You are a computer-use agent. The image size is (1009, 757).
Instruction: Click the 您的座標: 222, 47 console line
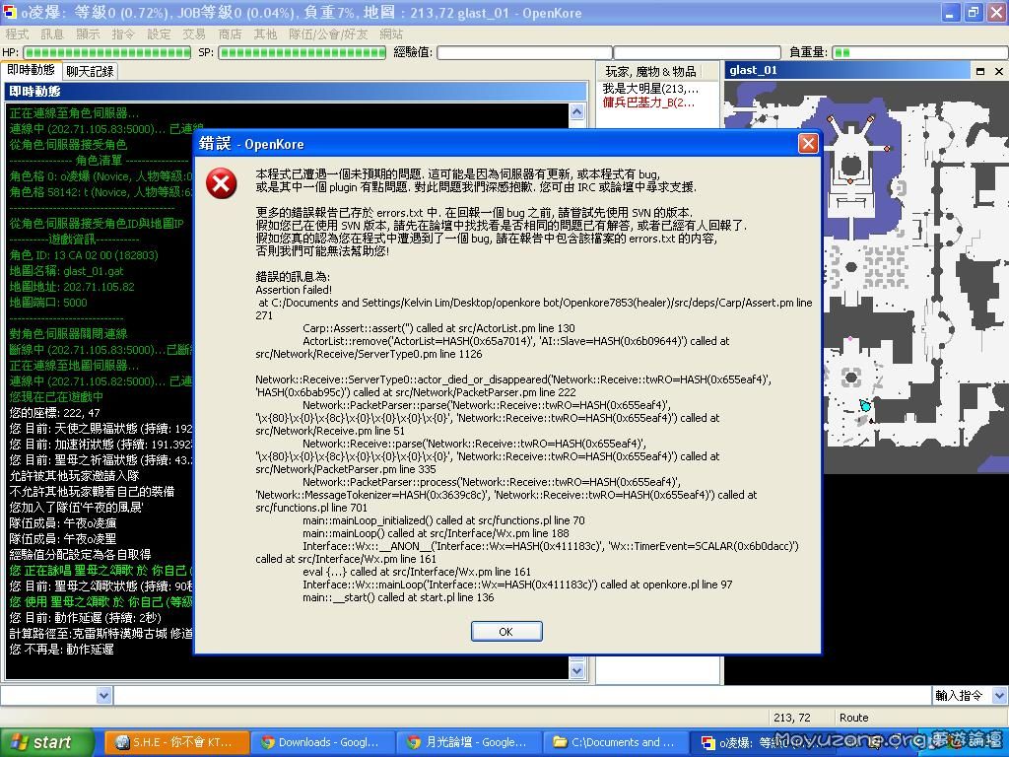55,413
